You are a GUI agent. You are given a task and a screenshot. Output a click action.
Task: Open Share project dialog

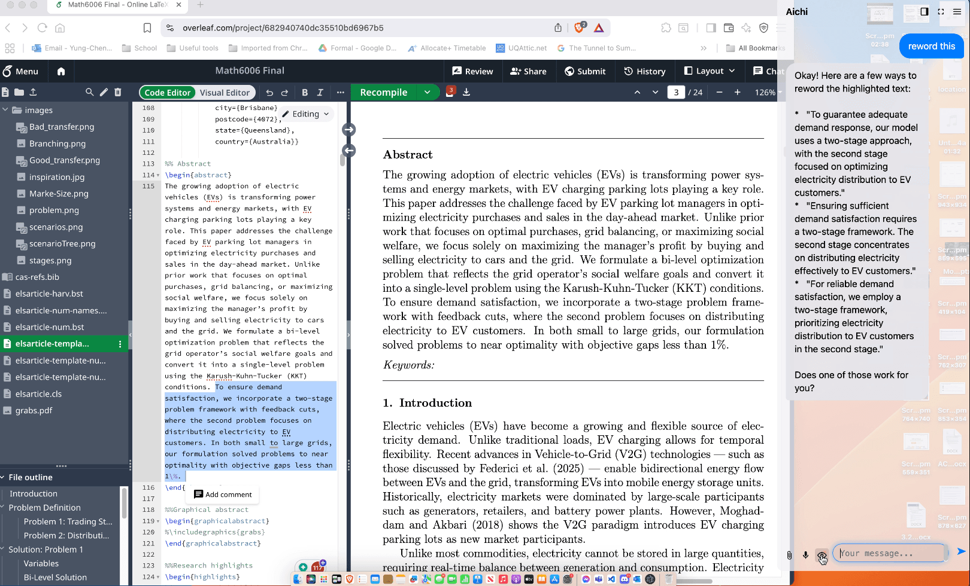528,71
